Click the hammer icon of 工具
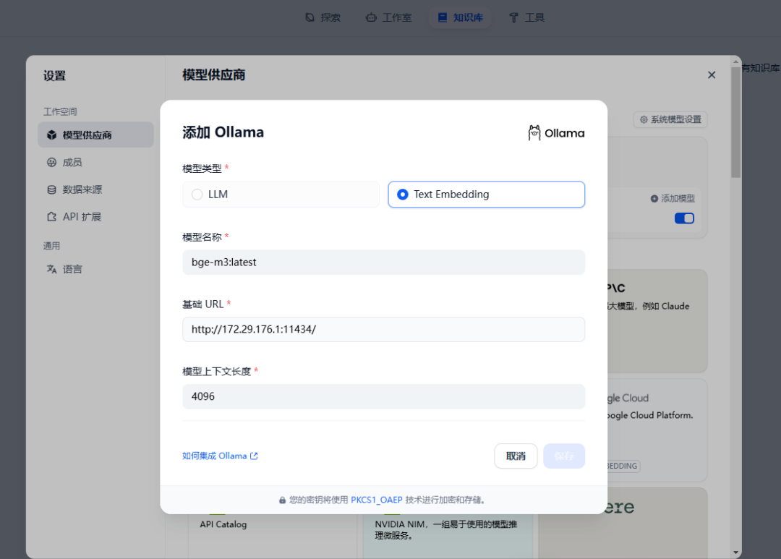This screenshot has height=559, width=781. pos(513,17)
